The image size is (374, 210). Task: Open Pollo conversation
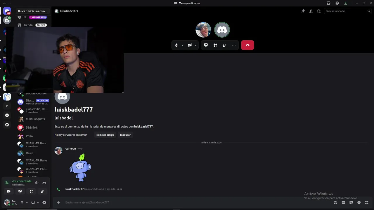point(33,136)
